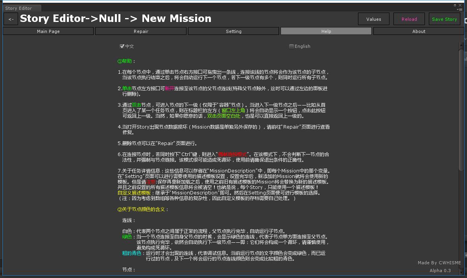Click the scrollbar up arrow icon
Image resolution: width=467 pixels, height=278 pixels.
(461, 45)
